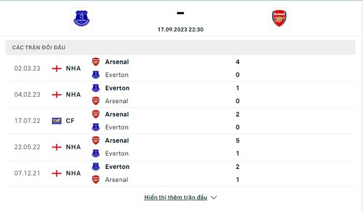Click the England flag beside 07.12.21
Image resolution: width=363 pixels, height=211 pixels.
[57, 173]
